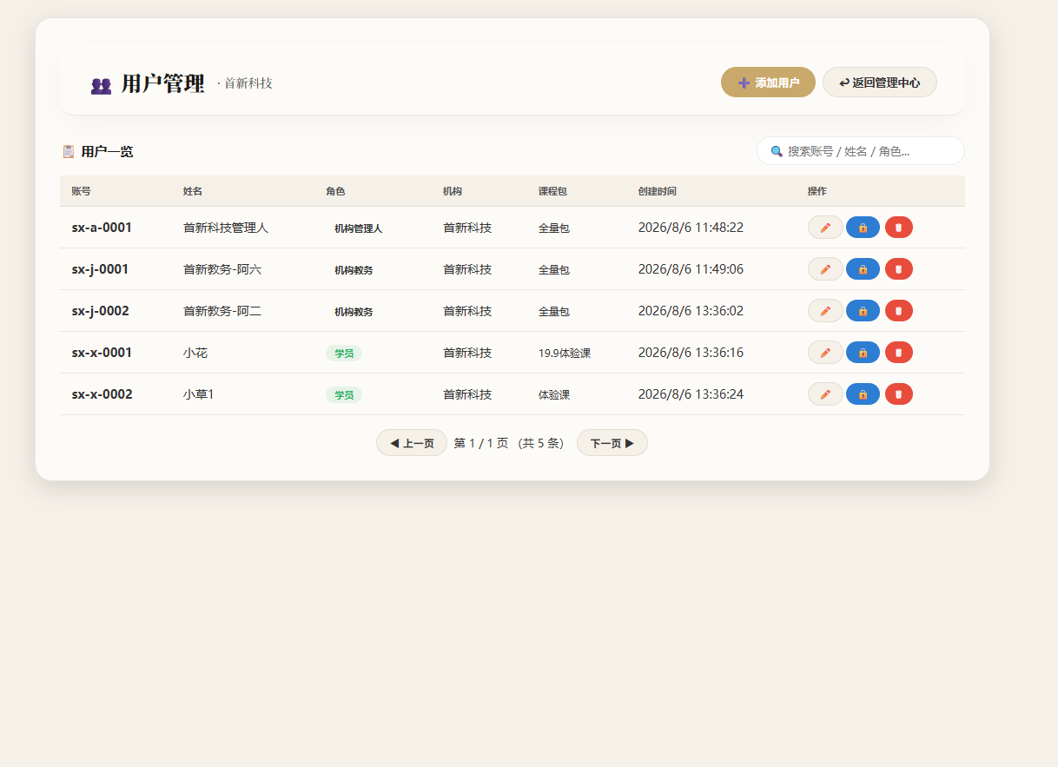Click the 机构管理人 role badge
1058x767 pixels.
coord(358,228)
